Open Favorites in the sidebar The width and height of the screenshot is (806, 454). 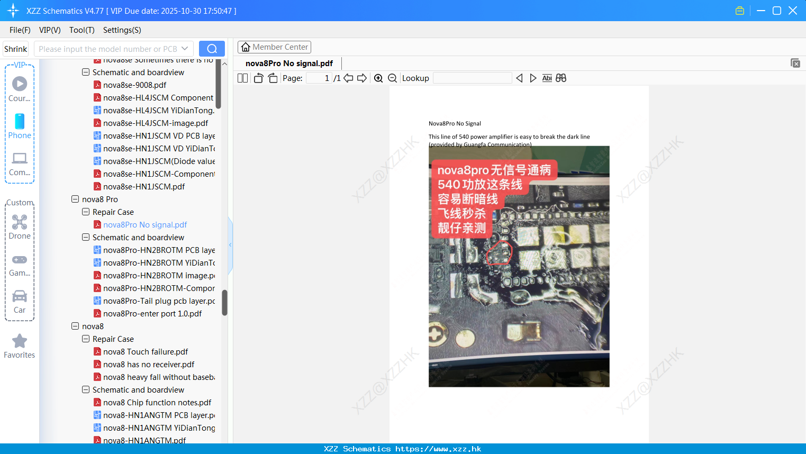[x=20, y=346]
